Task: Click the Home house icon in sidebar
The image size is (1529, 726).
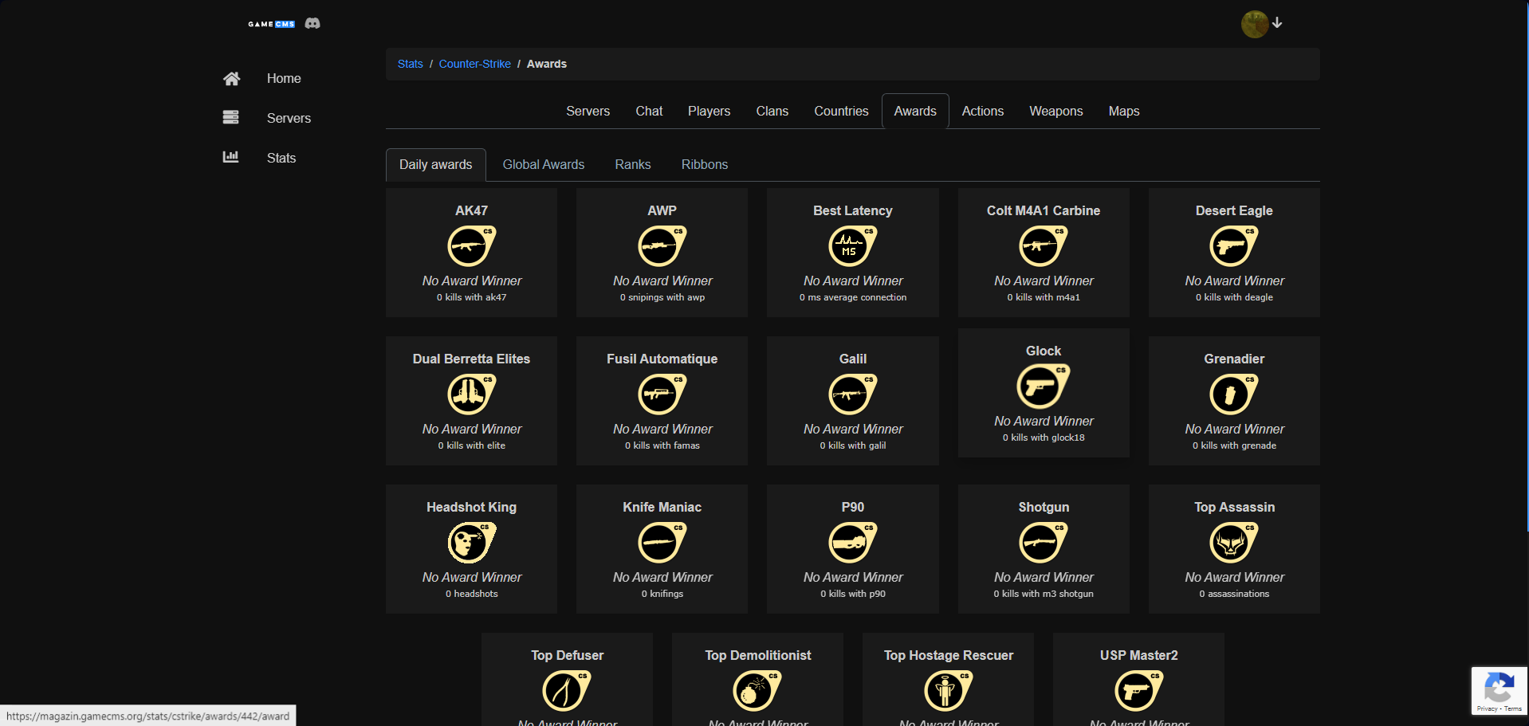Action: [231, 78]
